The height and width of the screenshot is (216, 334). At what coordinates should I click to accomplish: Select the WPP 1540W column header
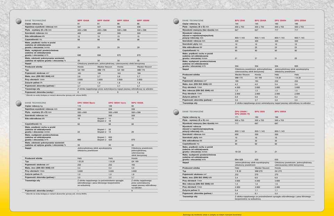click(103, 20)
